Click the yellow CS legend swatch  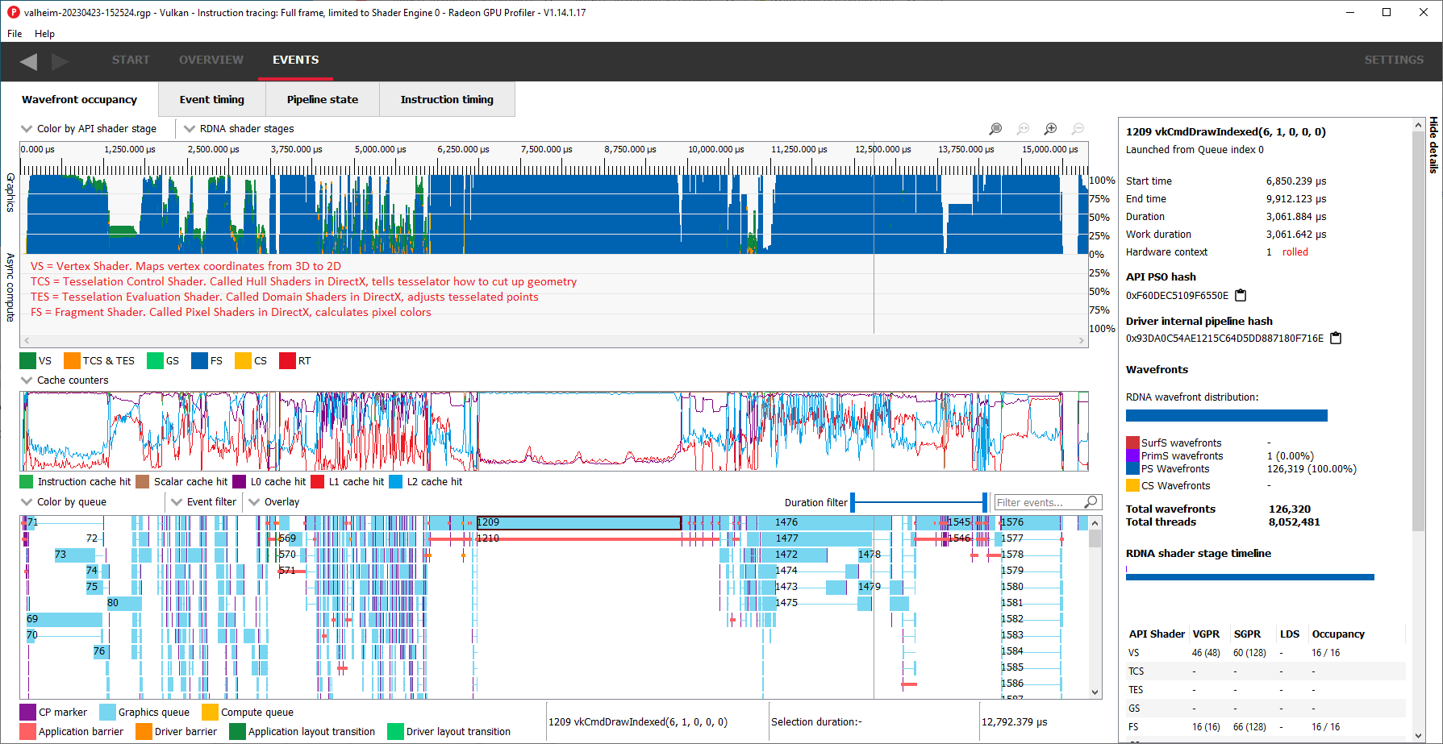click(243, 360)
